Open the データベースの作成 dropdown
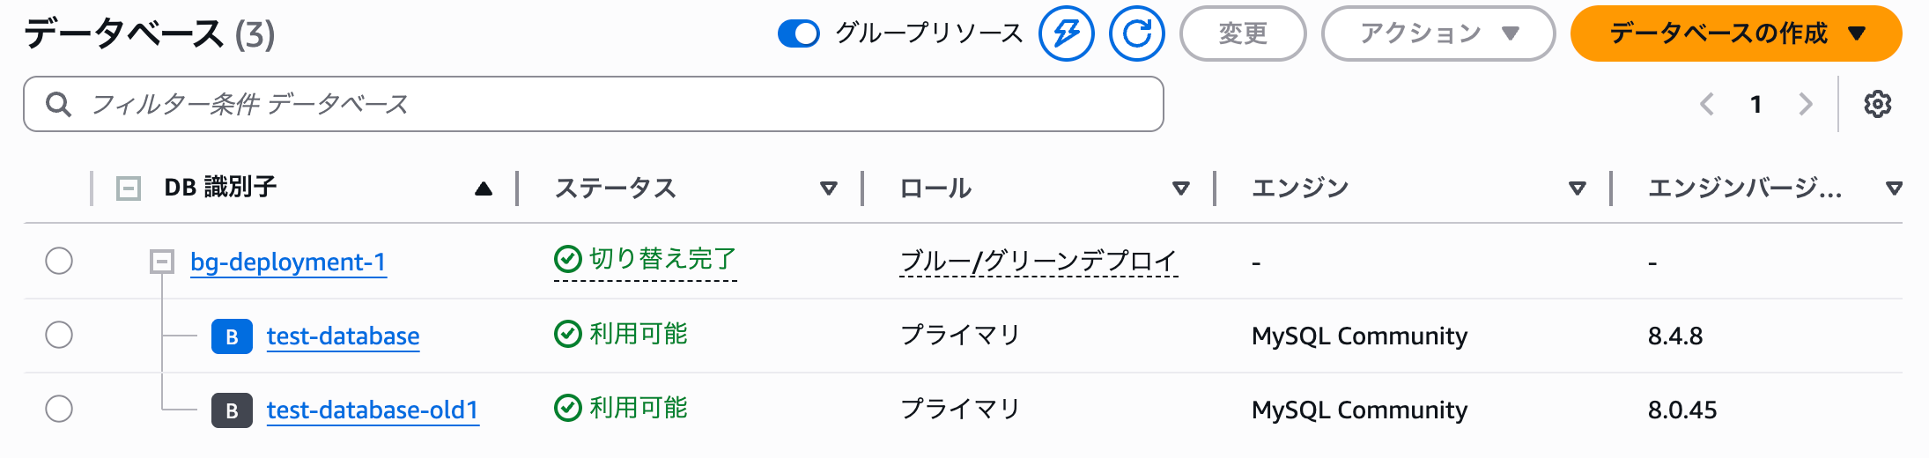The height and width of the screenshot is (458, 1929). pos(1735,33)
